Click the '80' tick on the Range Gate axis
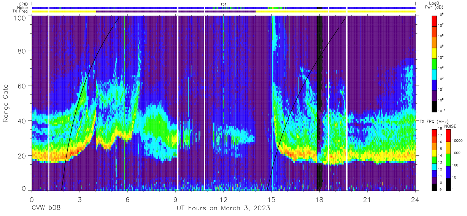 tap(22, 51)
